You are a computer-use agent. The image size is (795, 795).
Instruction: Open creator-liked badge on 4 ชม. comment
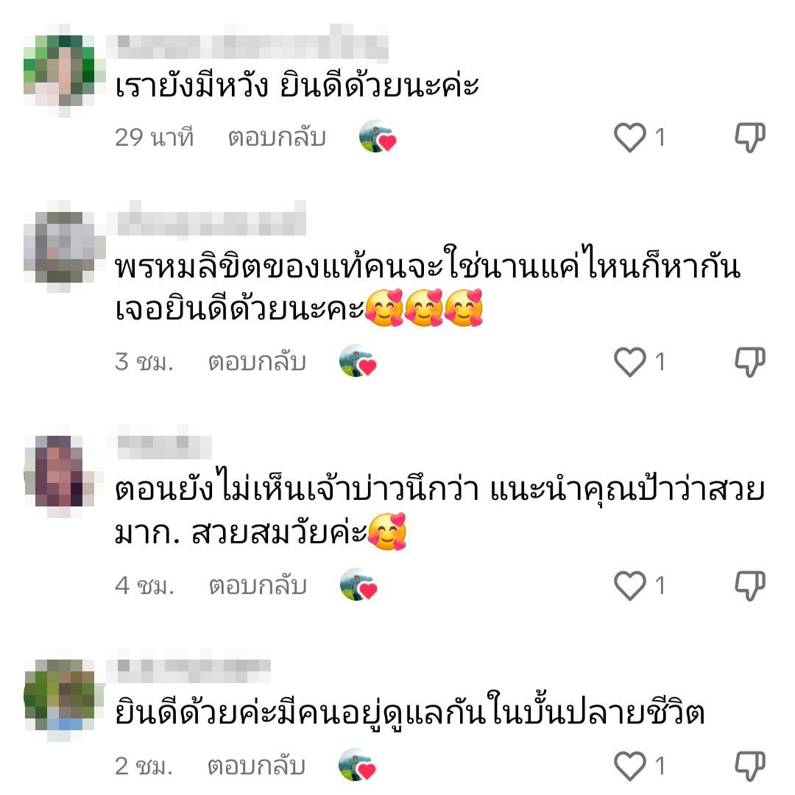358,584
